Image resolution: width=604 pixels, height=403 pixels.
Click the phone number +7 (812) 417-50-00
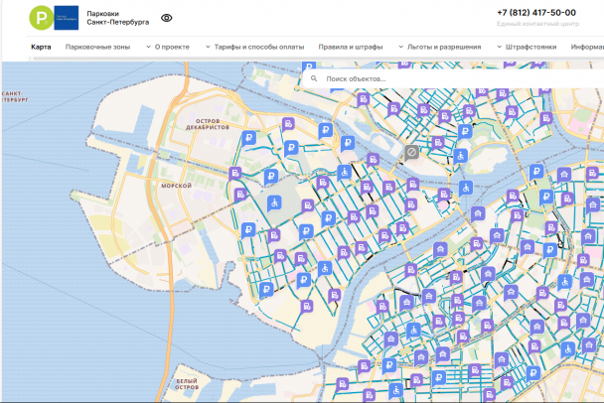536,13
